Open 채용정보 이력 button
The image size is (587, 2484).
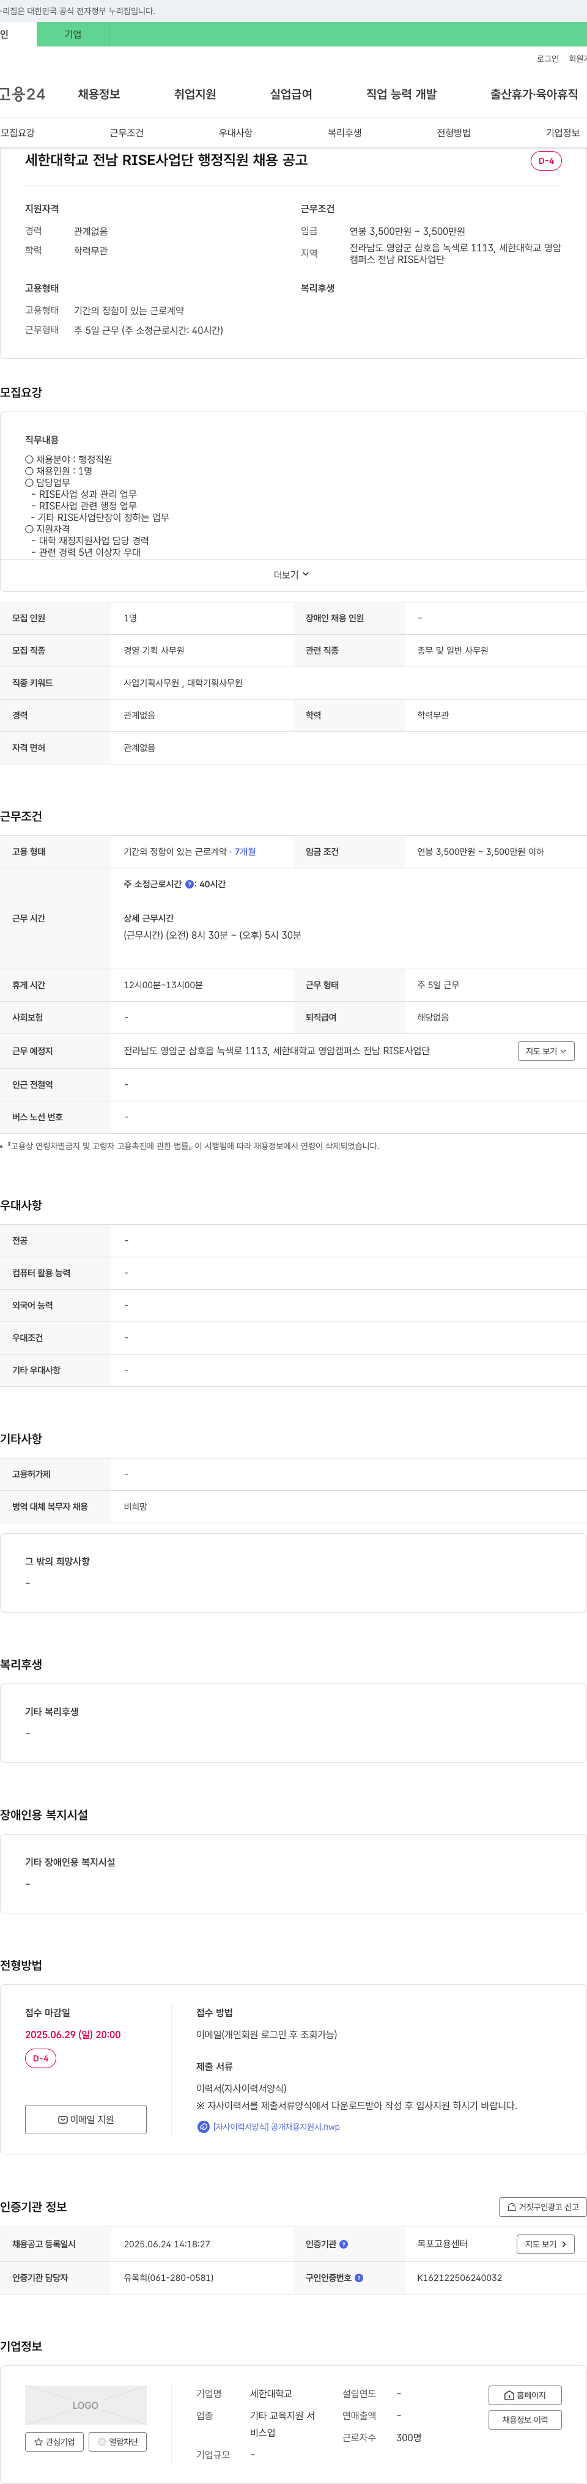(x=525, y=2419)
